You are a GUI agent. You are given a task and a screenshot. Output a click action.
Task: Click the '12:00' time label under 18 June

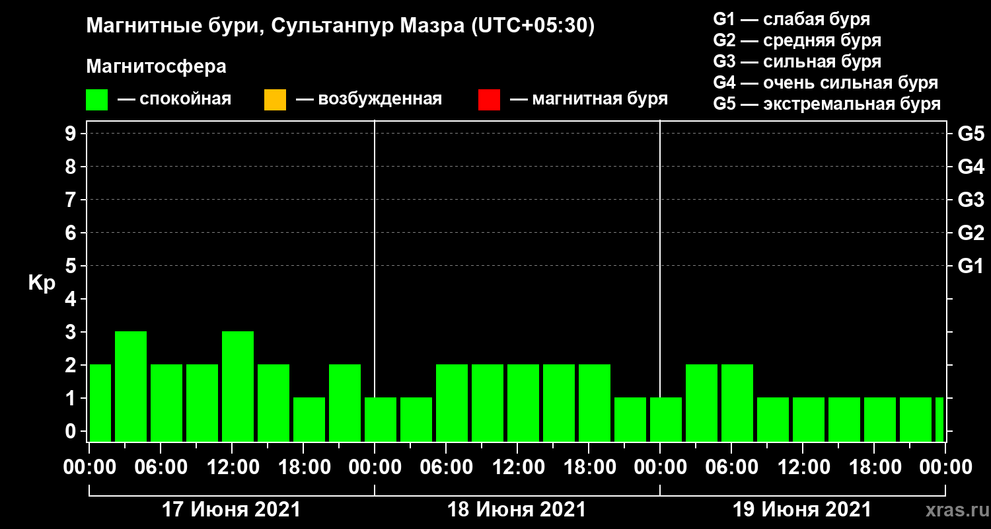click(517, 467)
